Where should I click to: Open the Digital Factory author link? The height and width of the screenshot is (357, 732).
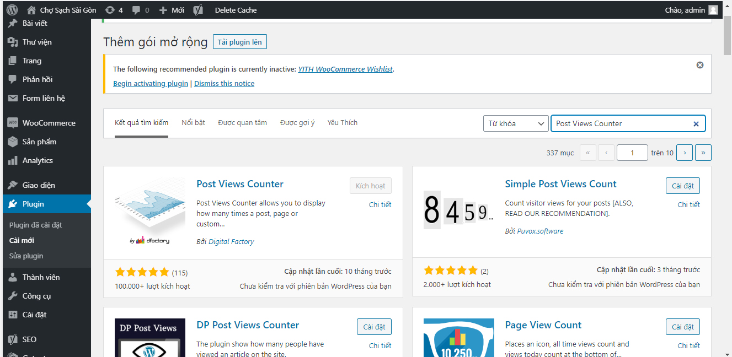232,241
